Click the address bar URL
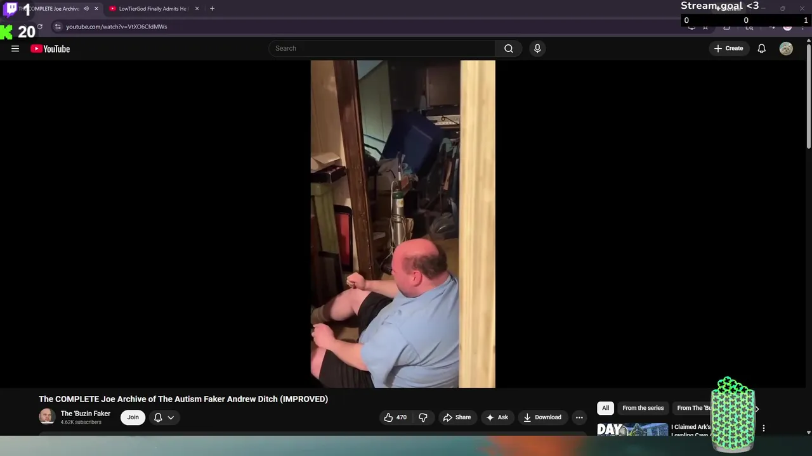812x456 pixels. [x=117, y=27]
